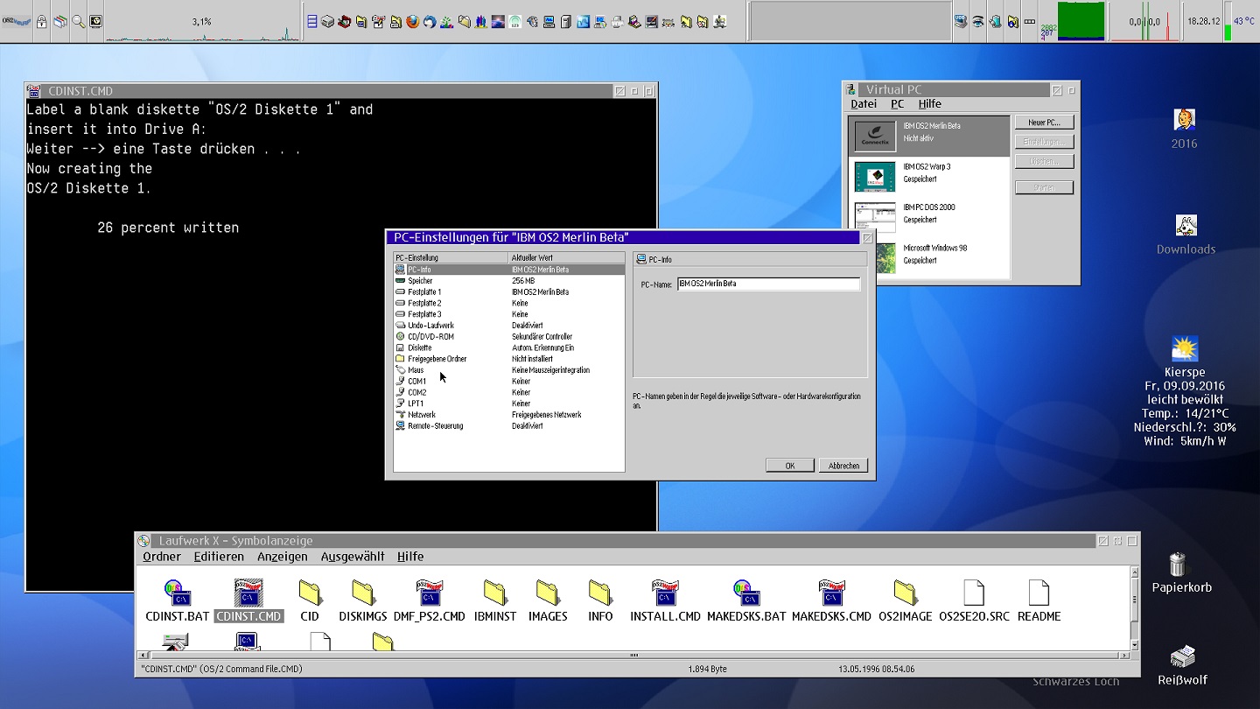Launch Firefox from the top launcher bar

click(413, 21)
